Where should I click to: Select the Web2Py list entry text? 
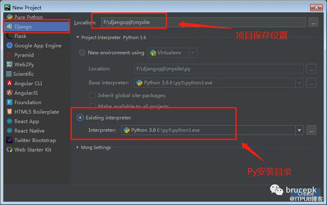[24, 65]
